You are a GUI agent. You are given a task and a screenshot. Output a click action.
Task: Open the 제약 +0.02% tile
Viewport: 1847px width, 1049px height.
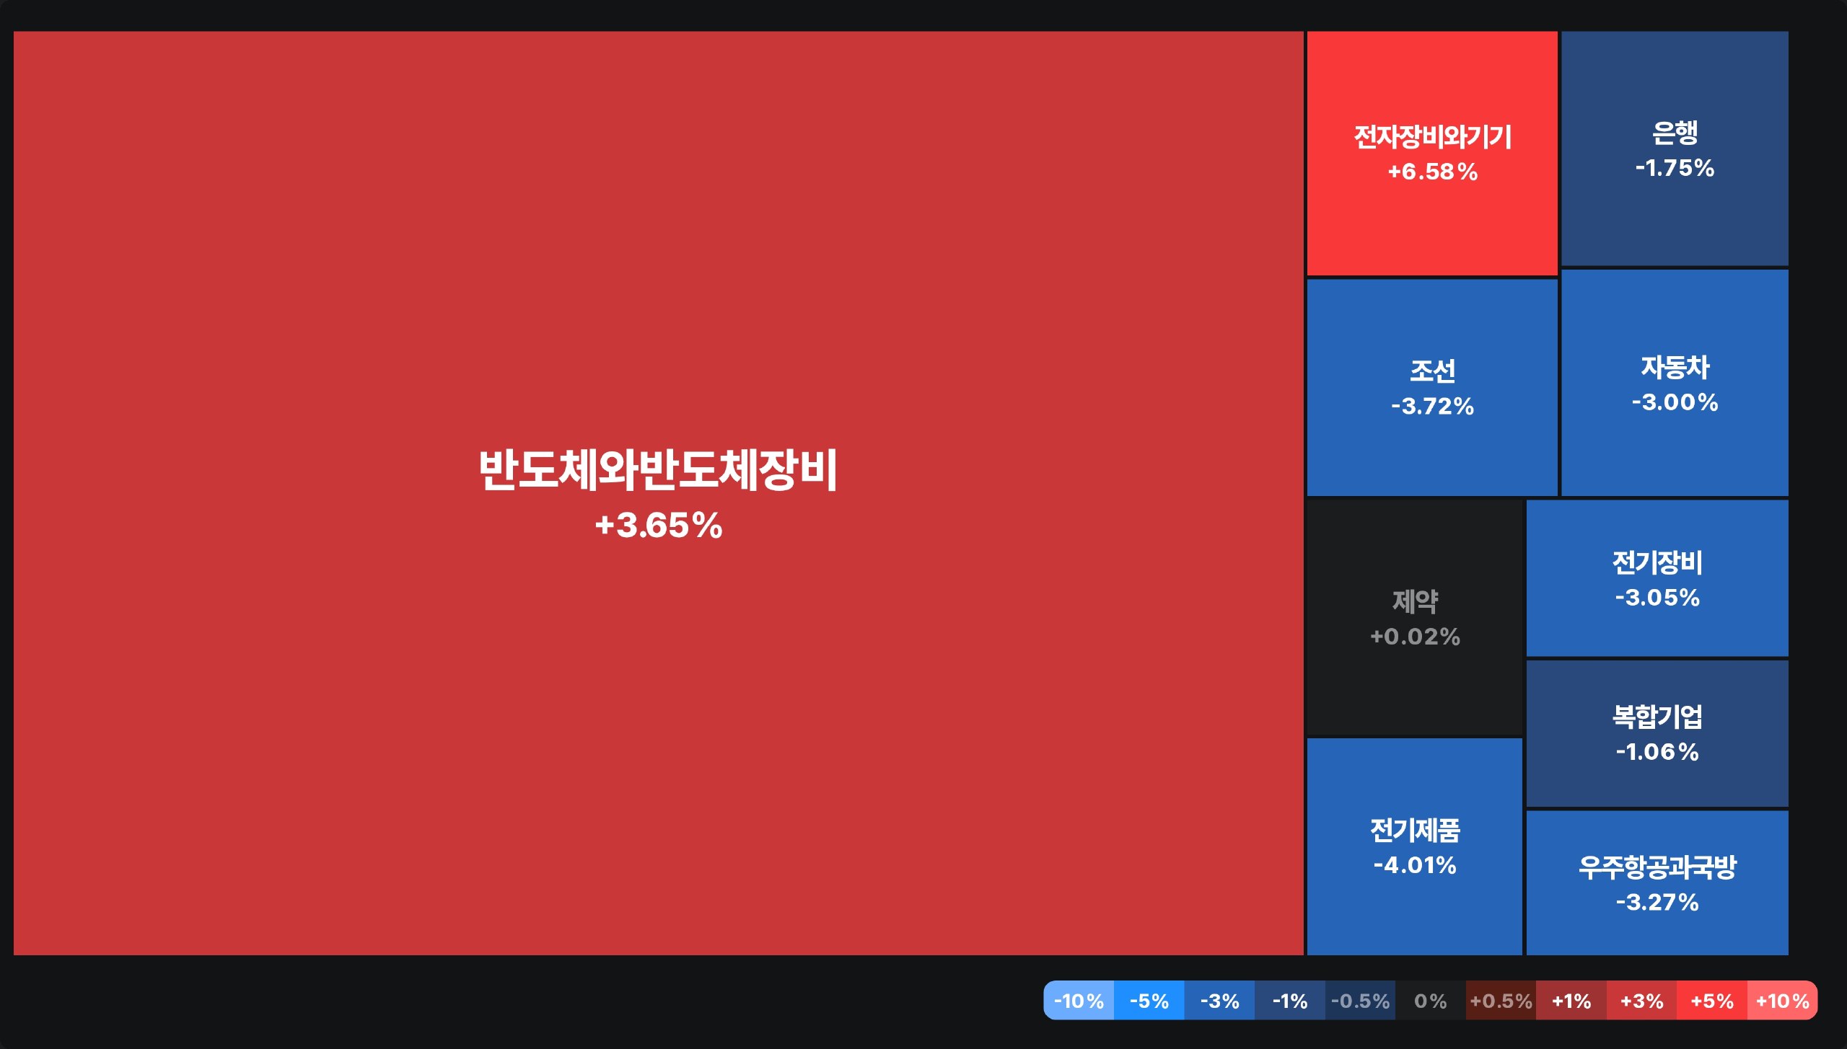1415,618
